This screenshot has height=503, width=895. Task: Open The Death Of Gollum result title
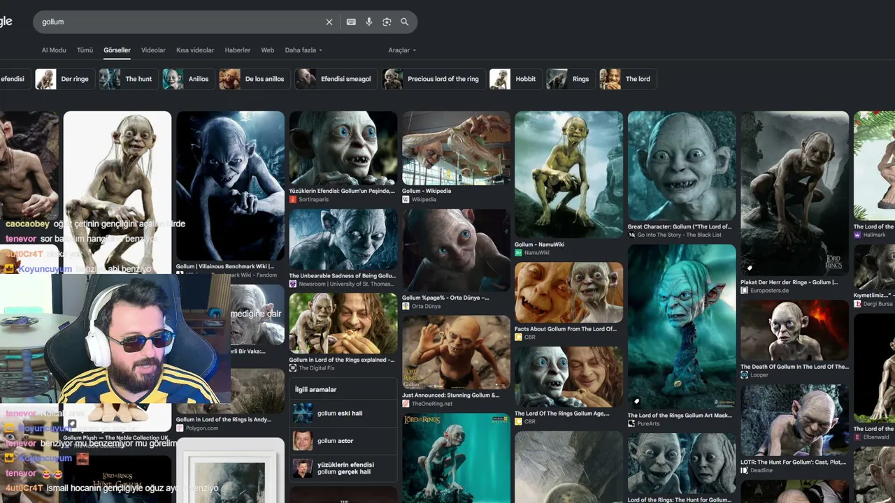[794, 367]
